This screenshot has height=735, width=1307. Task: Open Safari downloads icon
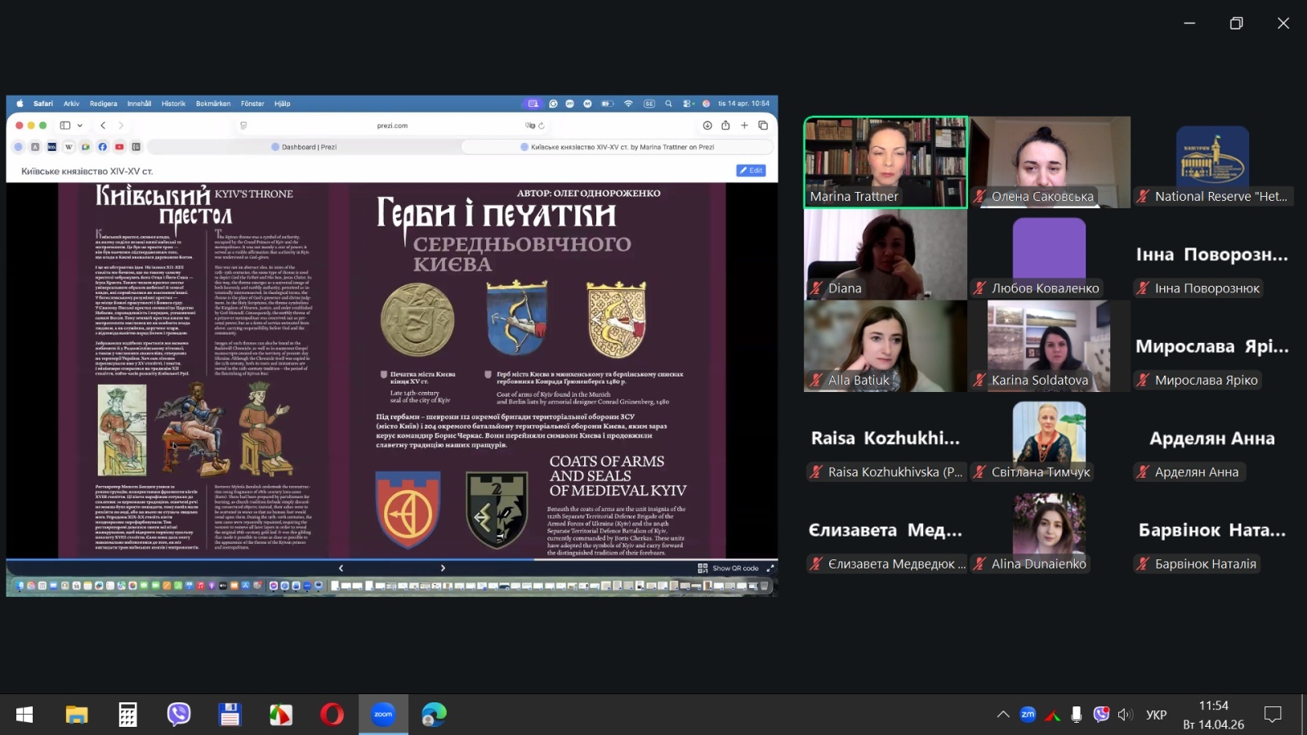click(707, 126)
